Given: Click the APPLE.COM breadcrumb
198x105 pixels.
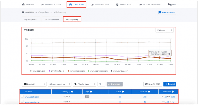Looking at the screenshot, I should tap(29, 12).
